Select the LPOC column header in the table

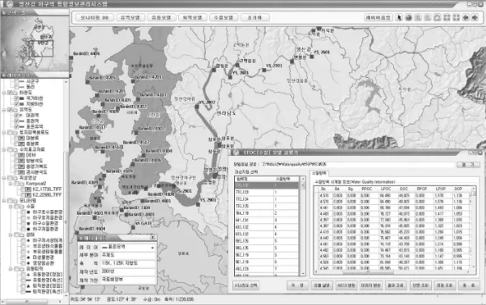tap(386, 189)
